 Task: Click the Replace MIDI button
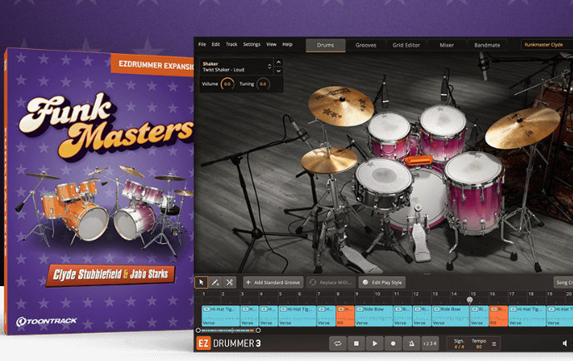[x=331, y=282]
